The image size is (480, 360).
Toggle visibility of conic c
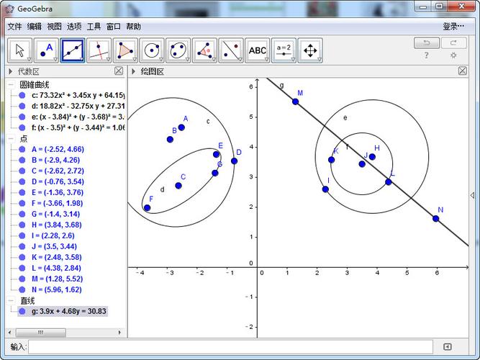point(22,95)
